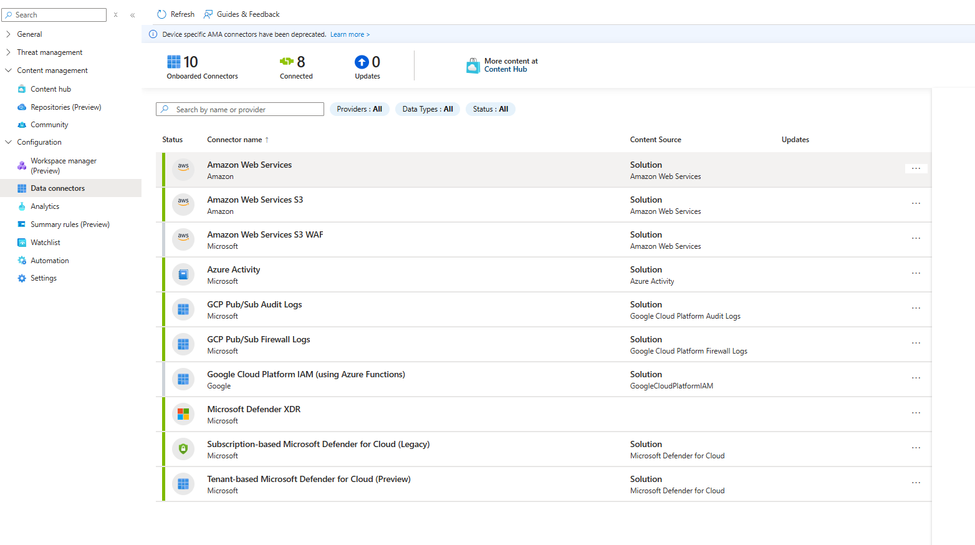Collapse the Configuration section
The height and width of the screenshot is (545, 975).
coord(8,142)
